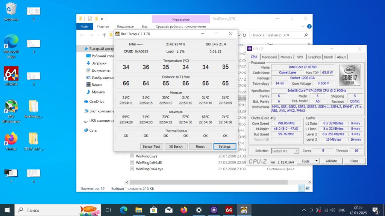Image resolution: width=385 pixels, height=216 pixels.
Task: Open Explorer help question mark icon
Action: tap(309, 27)
